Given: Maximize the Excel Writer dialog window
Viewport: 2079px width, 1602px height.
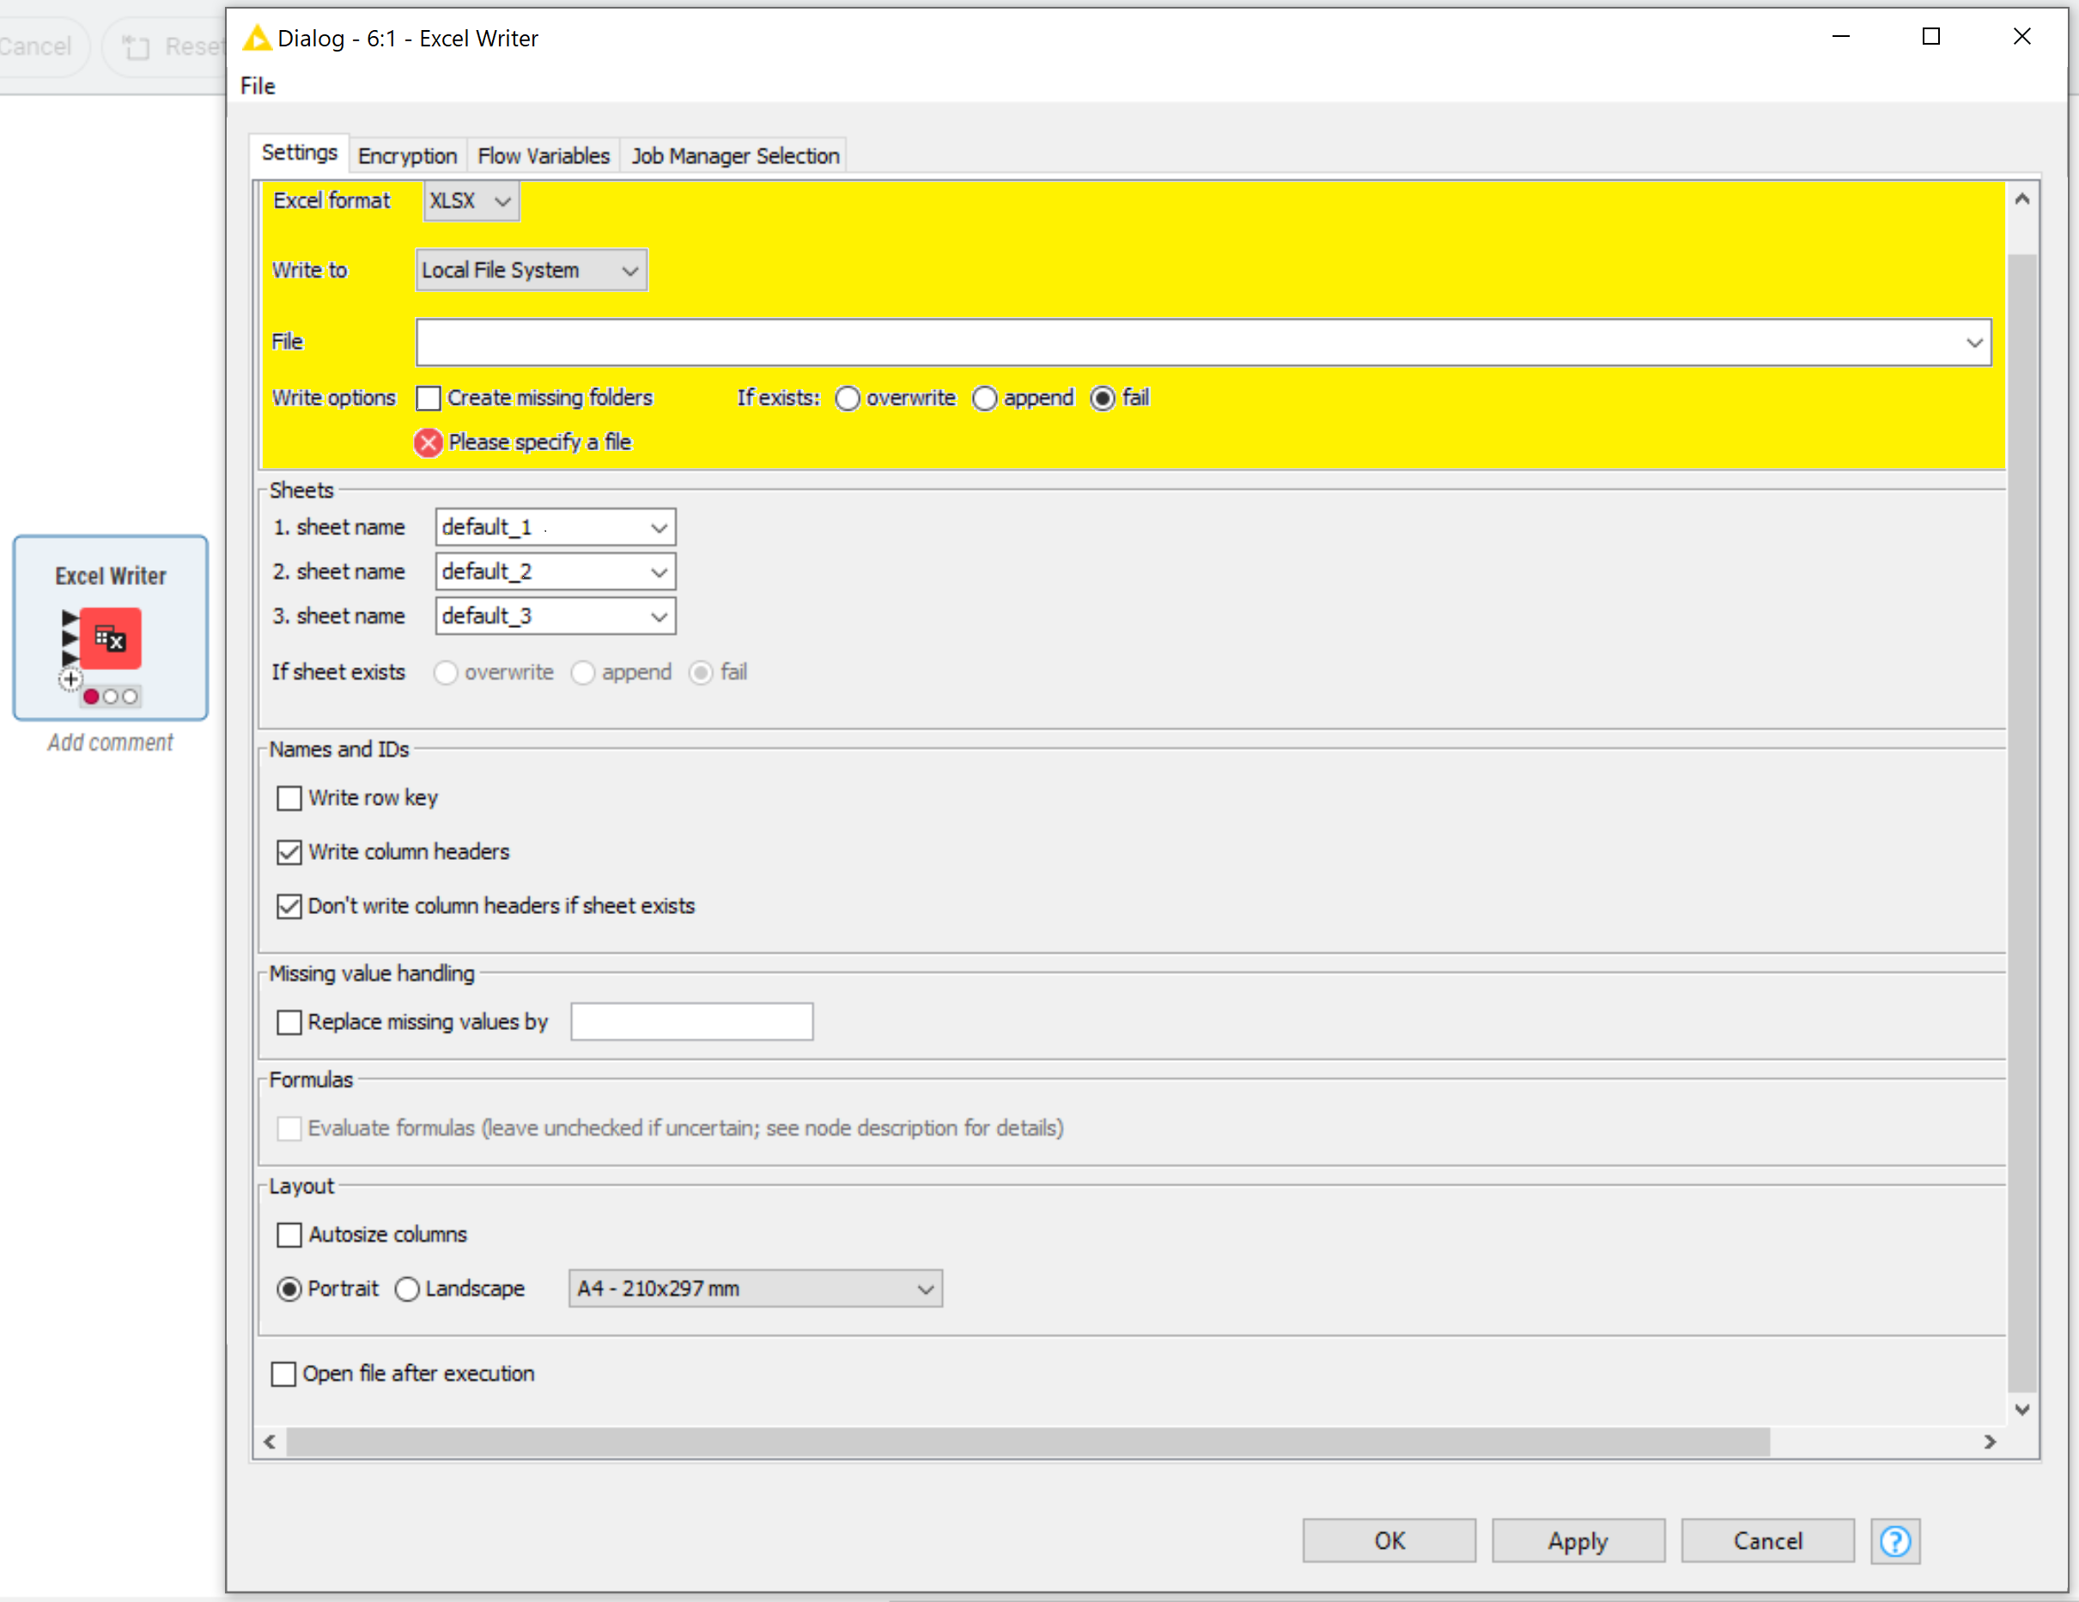Looking at the screenshot, I should pos(1930,36).
